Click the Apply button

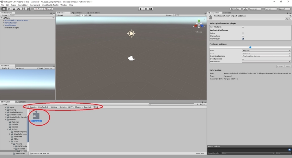pyautogui.click(x=288, y=67)
